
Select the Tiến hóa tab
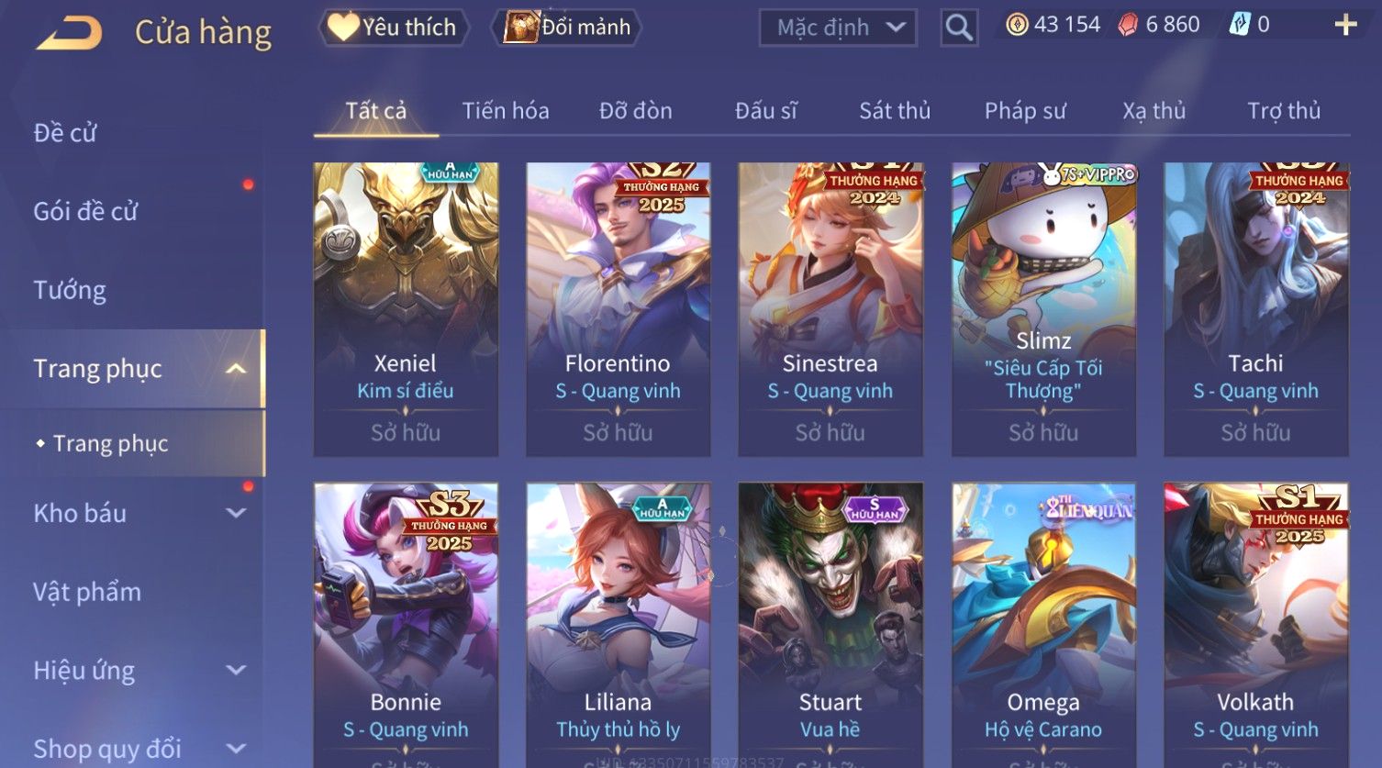(x=506, y=111)
